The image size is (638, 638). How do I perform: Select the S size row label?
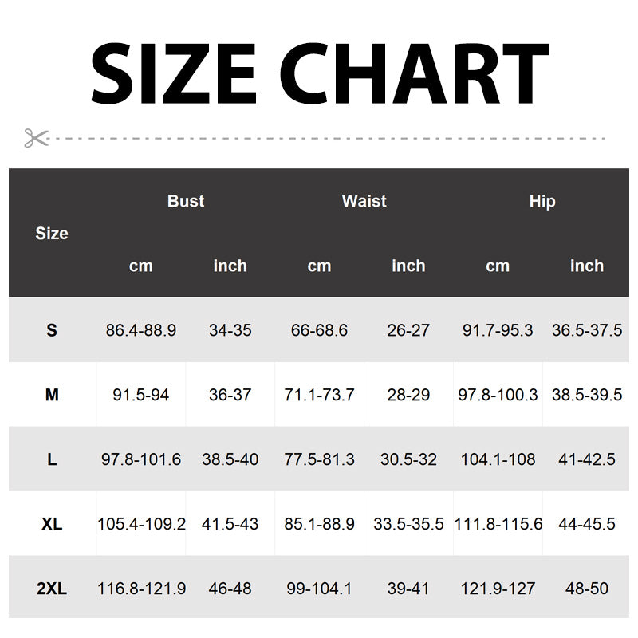52,330
